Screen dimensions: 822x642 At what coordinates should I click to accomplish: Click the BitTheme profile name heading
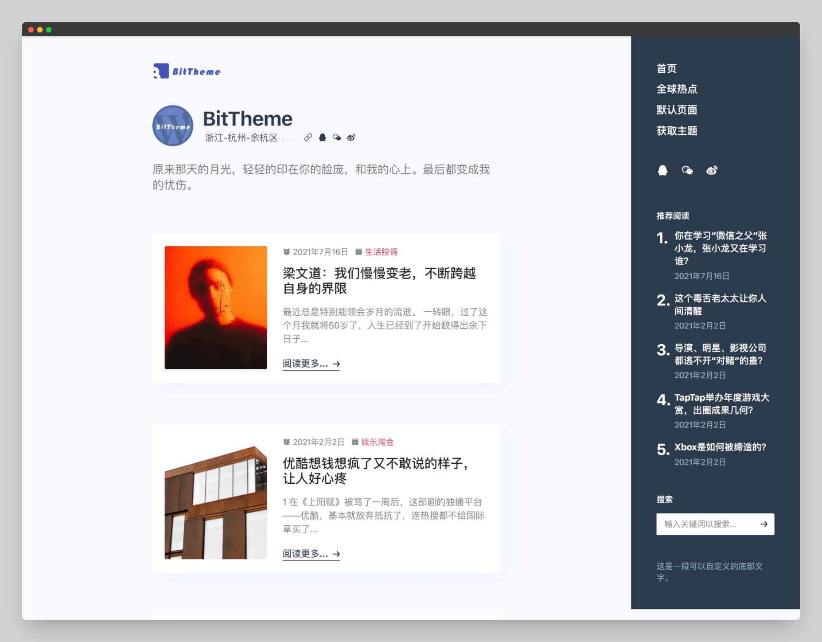tap(248, 119)
